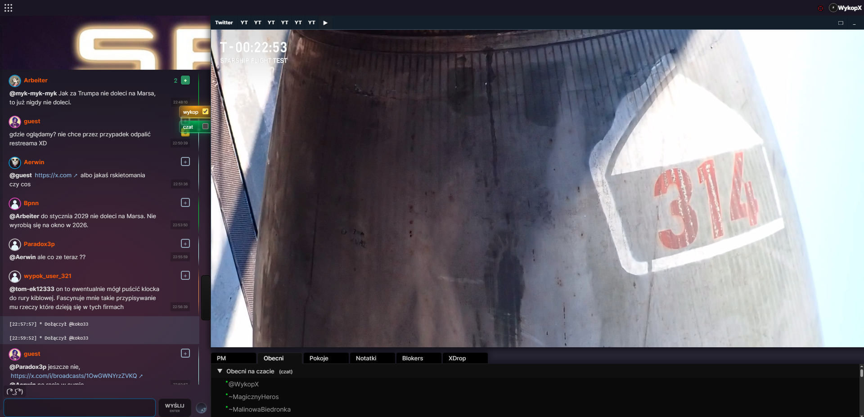Collapse the 'Obecni na czacie' list
The width and height of the screenshot is (864, 417).
point(220,371)
